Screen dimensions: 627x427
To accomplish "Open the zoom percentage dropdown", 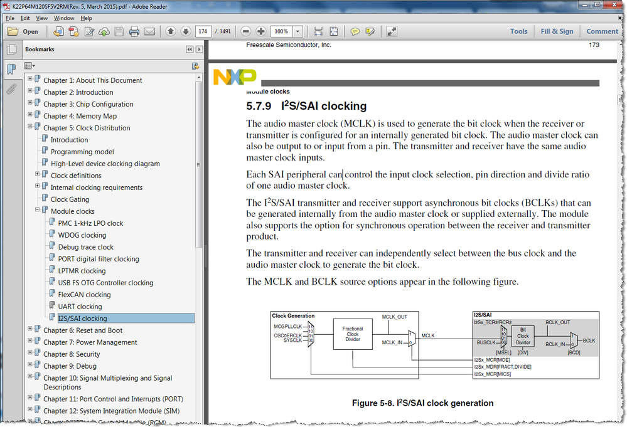I will pos(296,31).
